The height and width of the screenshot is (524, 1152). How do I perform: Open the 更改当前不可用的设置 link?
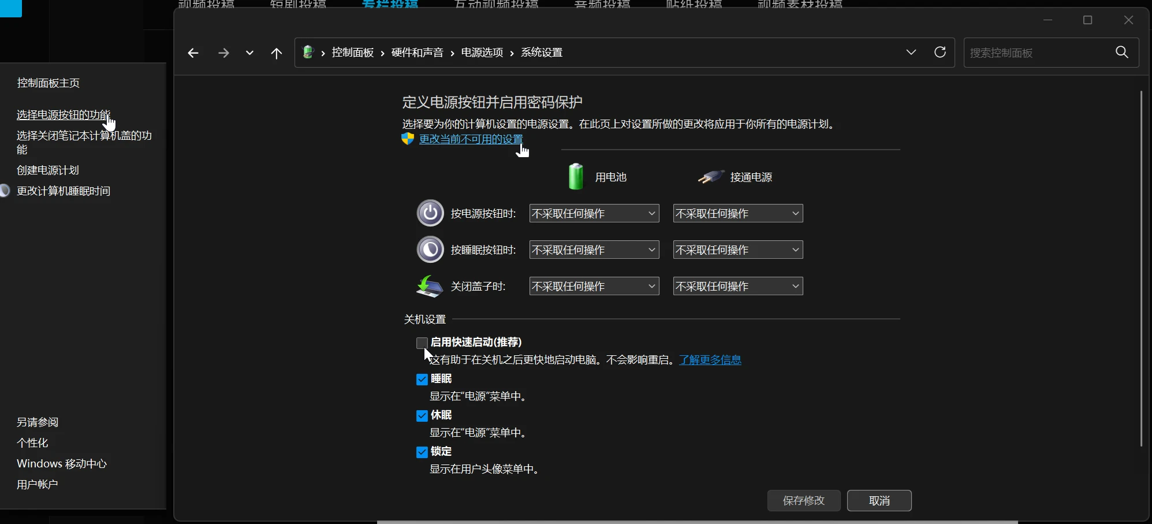[x=471, y=139]
